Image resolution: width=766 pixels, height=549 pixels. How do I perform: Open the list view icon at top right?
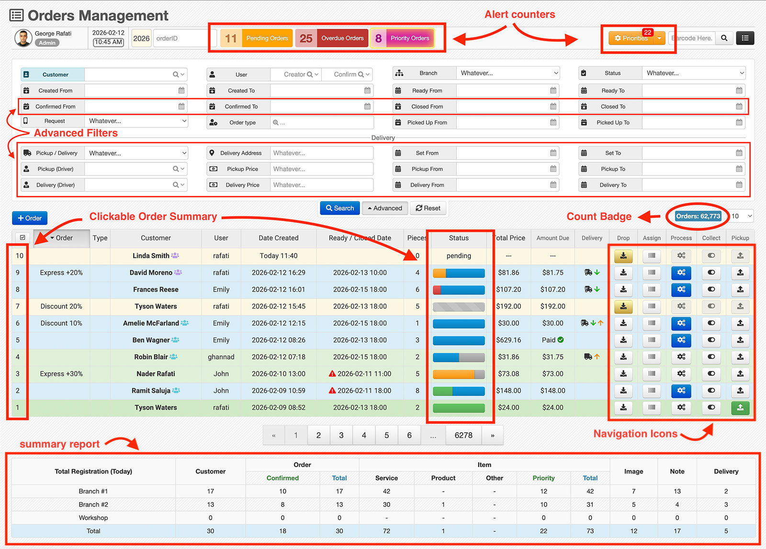point(745,38)
